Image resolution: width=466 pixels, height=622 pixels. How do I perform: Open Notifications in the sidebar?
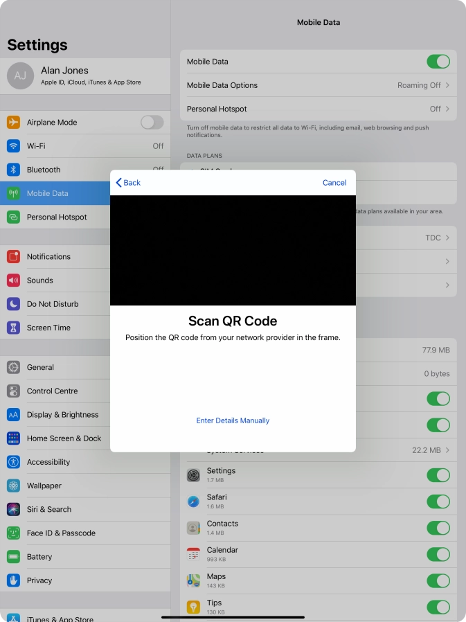pyautogui.click(x=85, y=257)
